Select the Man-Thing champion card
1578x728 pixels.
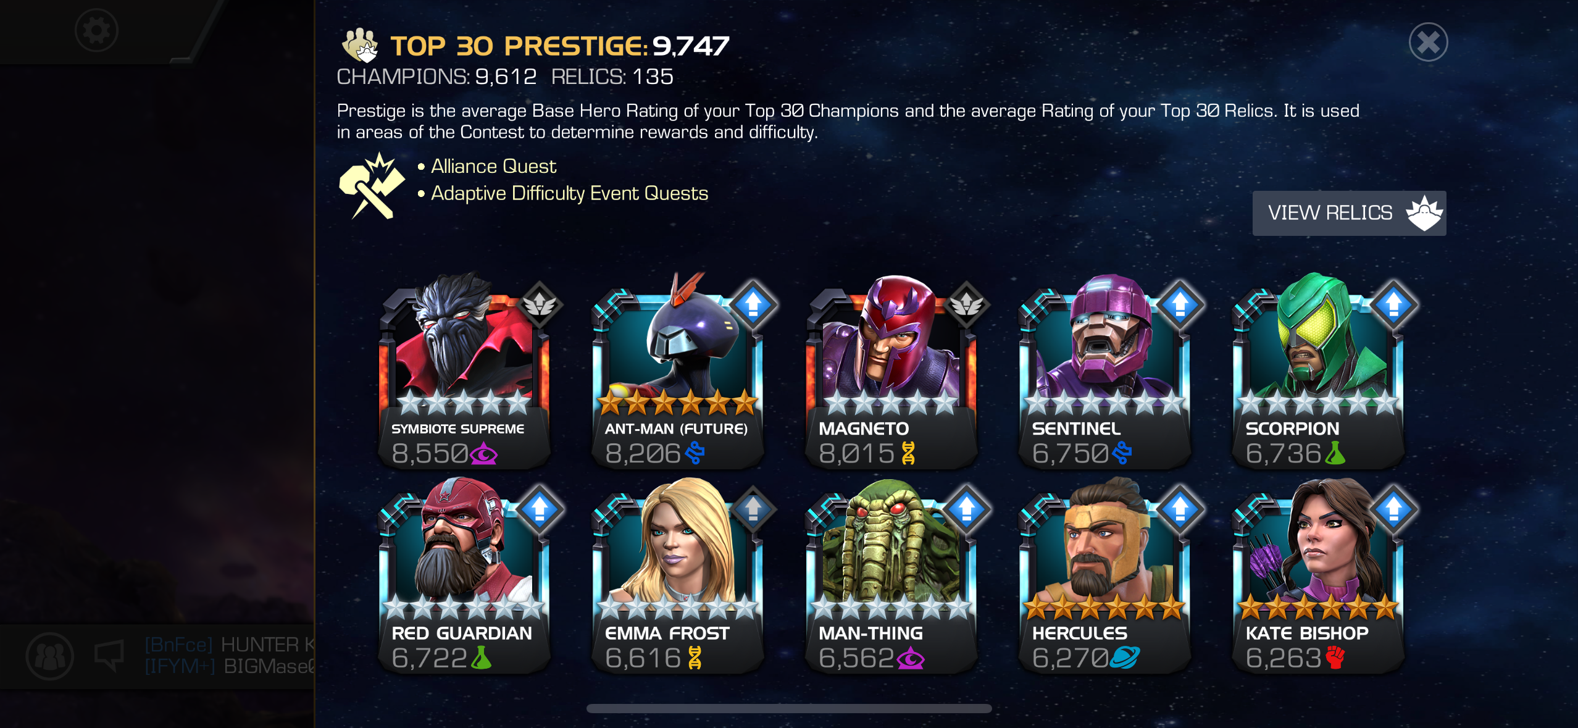[891, 575]
